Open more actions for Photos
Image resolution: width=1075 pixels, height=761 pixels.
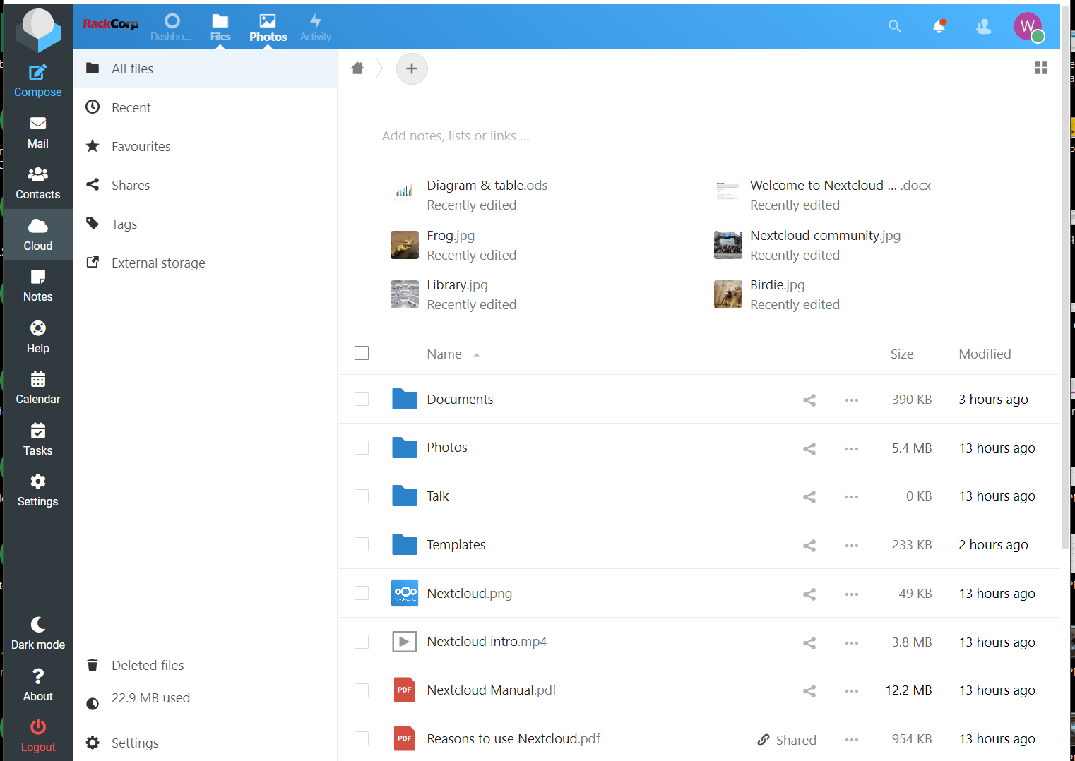(852, 449)
